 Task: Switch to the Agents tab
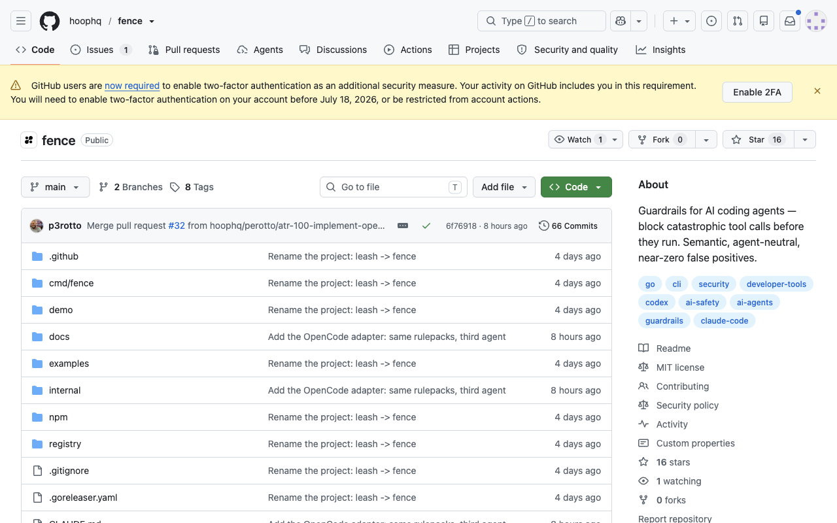click(x=260, y=50)
